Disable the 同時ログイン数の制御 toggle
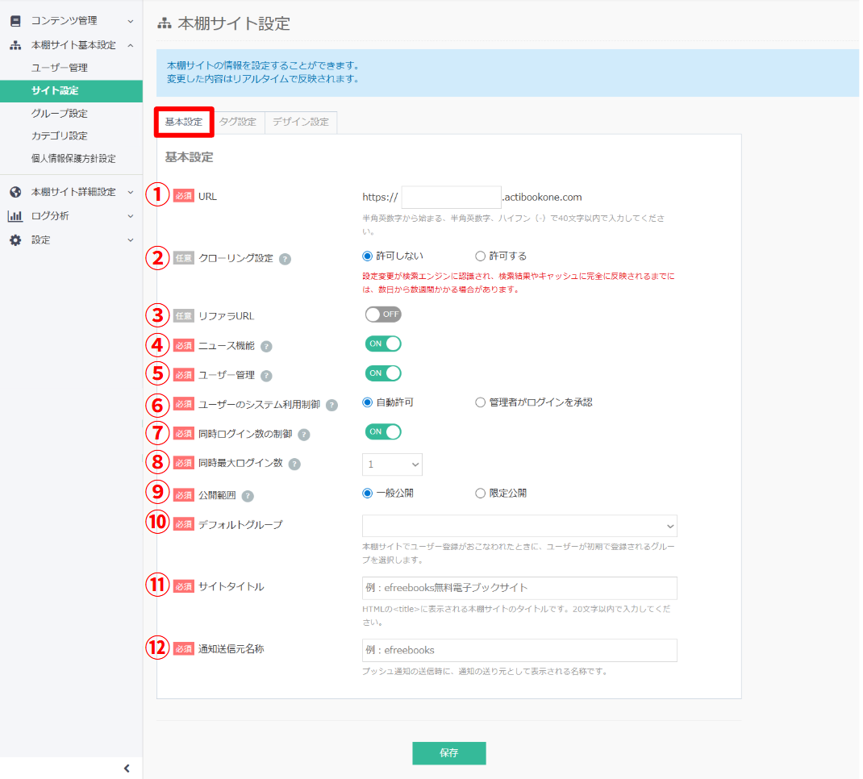This screenshot has width=863, height=779. click(x=383, y=431)
